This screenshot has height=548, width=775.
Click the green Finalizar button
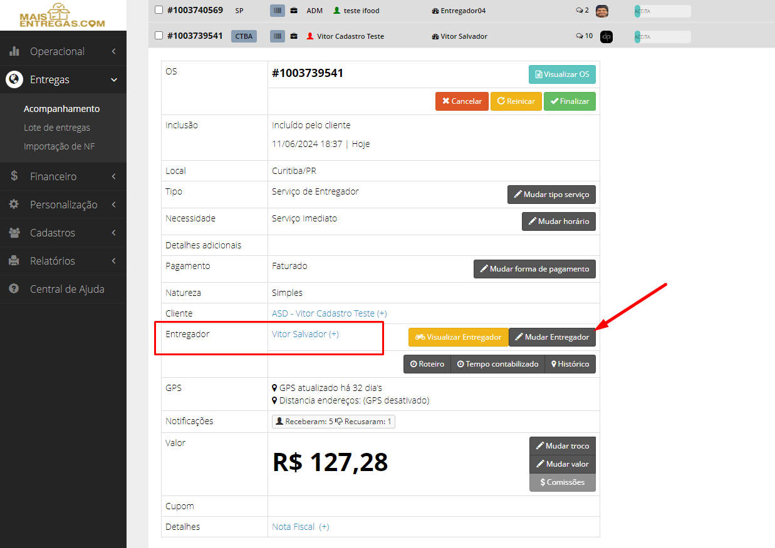pos(570,101)
